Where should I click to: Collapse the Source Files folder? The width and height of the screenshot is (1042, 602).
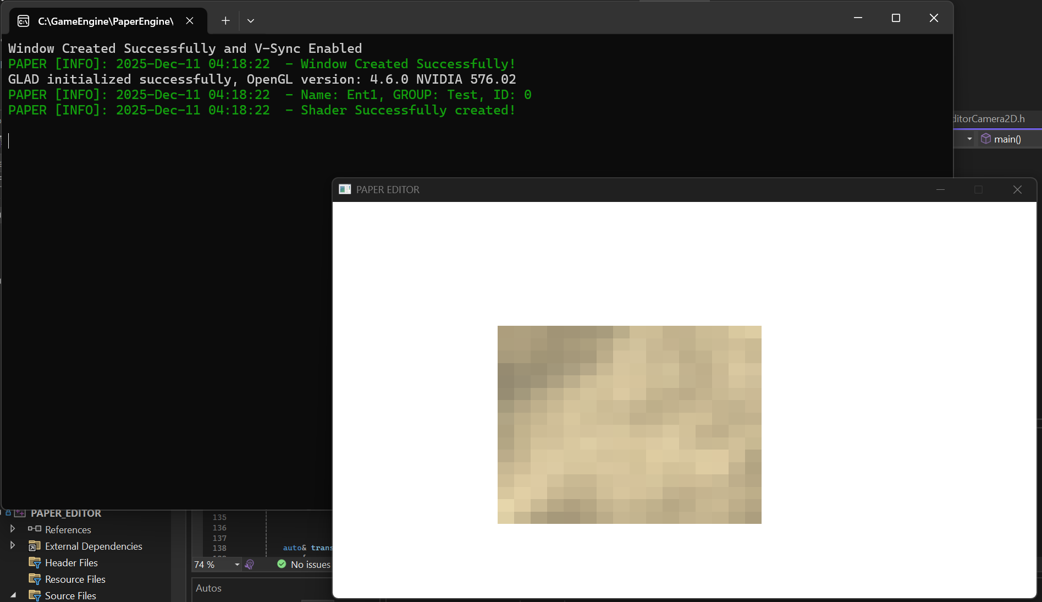pos(13,595)
